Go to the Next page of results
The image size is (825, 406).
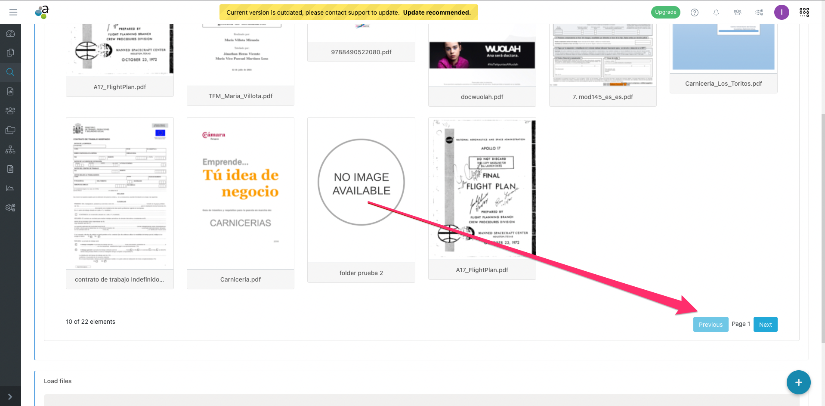(x=765, y=325)
